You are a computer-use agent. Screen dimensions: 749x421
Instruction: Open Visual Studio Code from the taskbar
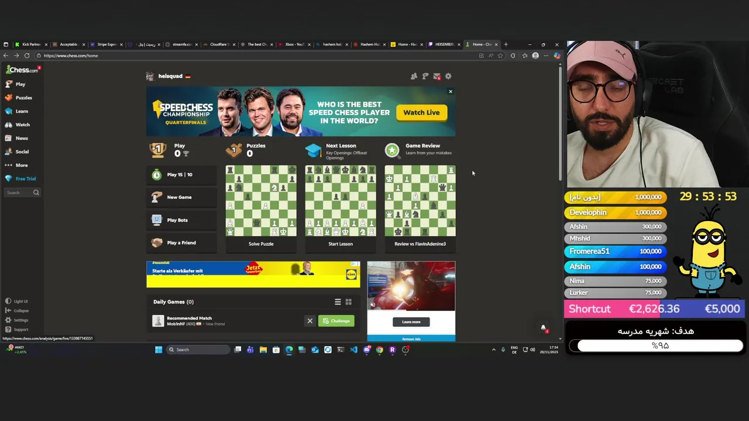[353, 350]
